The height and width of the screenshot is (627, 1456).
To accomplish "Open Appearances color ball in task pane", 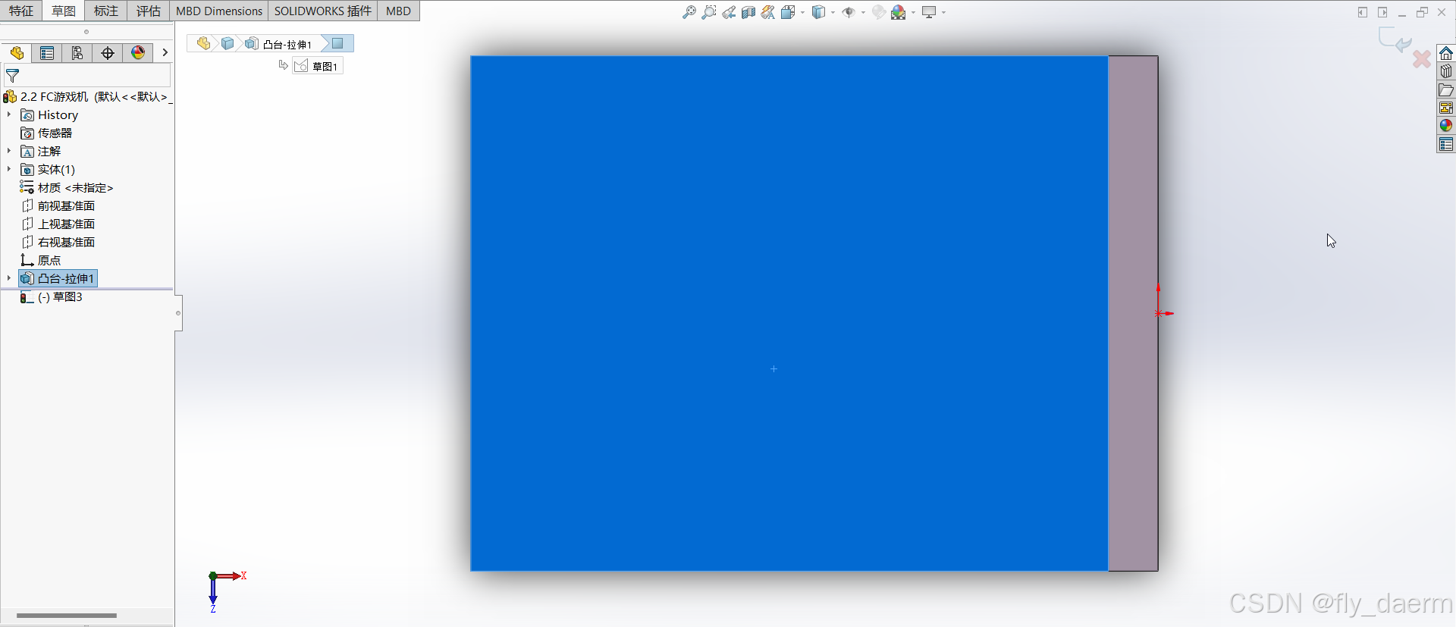I will point(1446,126).
